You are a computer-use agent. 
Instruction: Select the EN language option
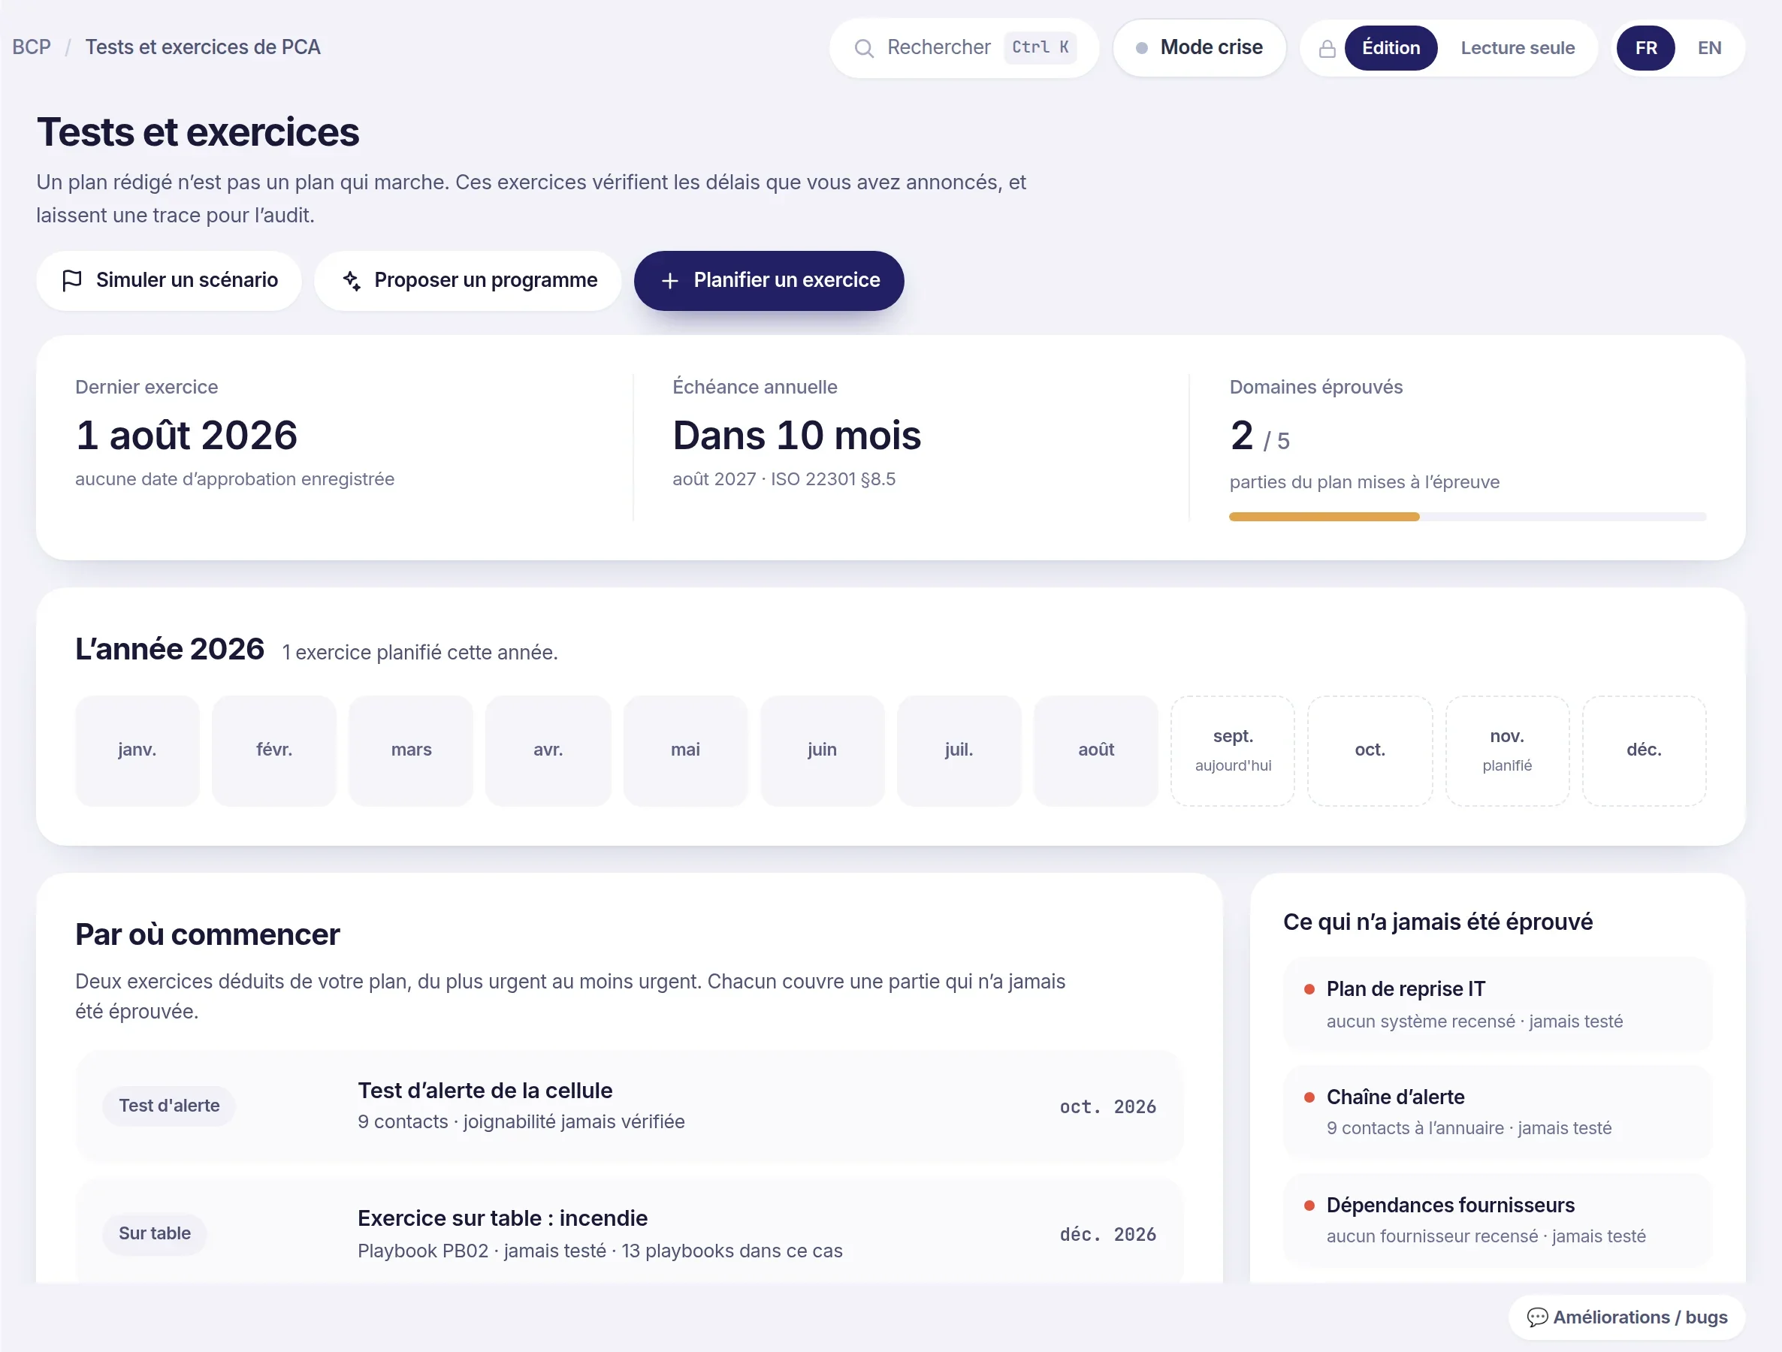(x=1708, y=48)
